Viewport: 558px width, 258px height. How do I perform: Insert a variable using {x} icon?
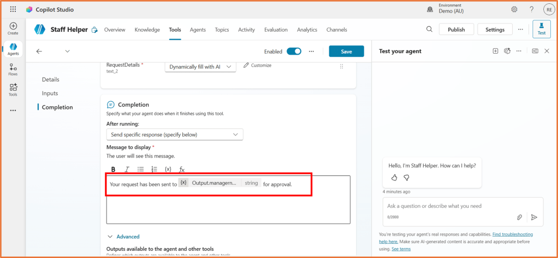168,169
